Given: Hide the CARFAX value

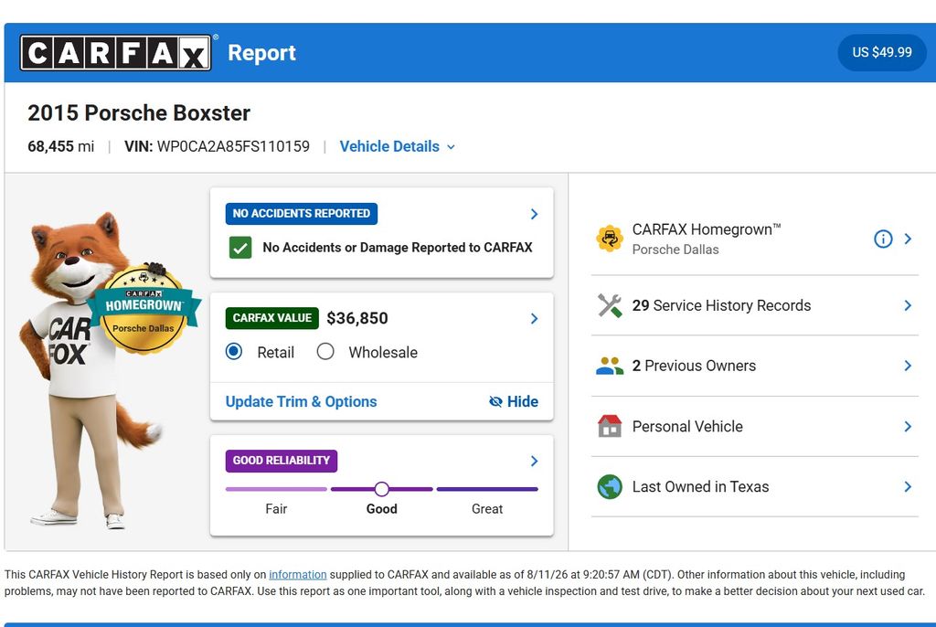Looking at the screenshot, I should (514, 402).
